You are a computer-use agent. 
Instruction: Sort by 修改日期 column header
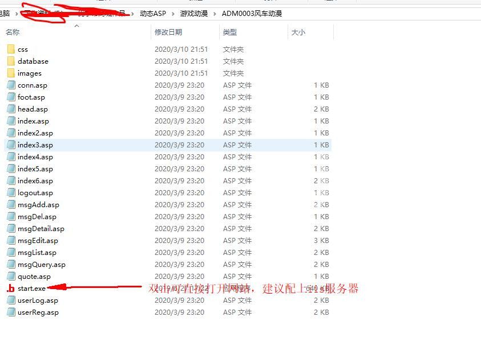(x=168, y=32)
